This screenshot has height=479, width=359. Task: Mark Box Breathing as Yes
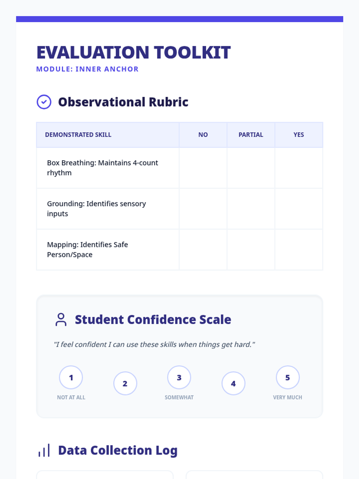tap(299, 168)
